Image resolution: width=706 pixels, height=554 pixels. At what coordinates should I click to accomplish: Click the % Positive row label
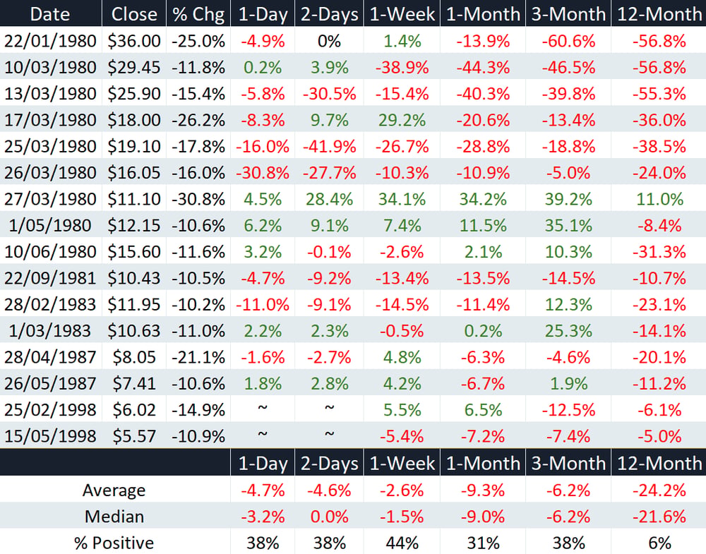click(114, 543)
